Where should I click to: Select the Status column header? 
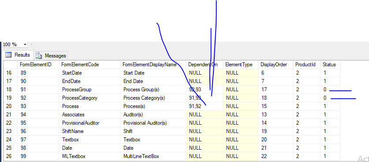point(330,65)
